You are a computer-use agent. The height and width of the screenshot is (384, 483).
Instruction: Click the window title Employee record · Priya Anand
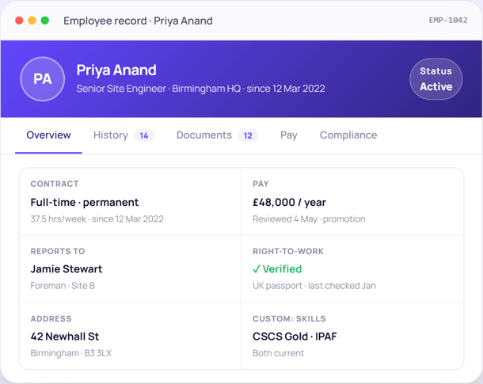point(138,21)
